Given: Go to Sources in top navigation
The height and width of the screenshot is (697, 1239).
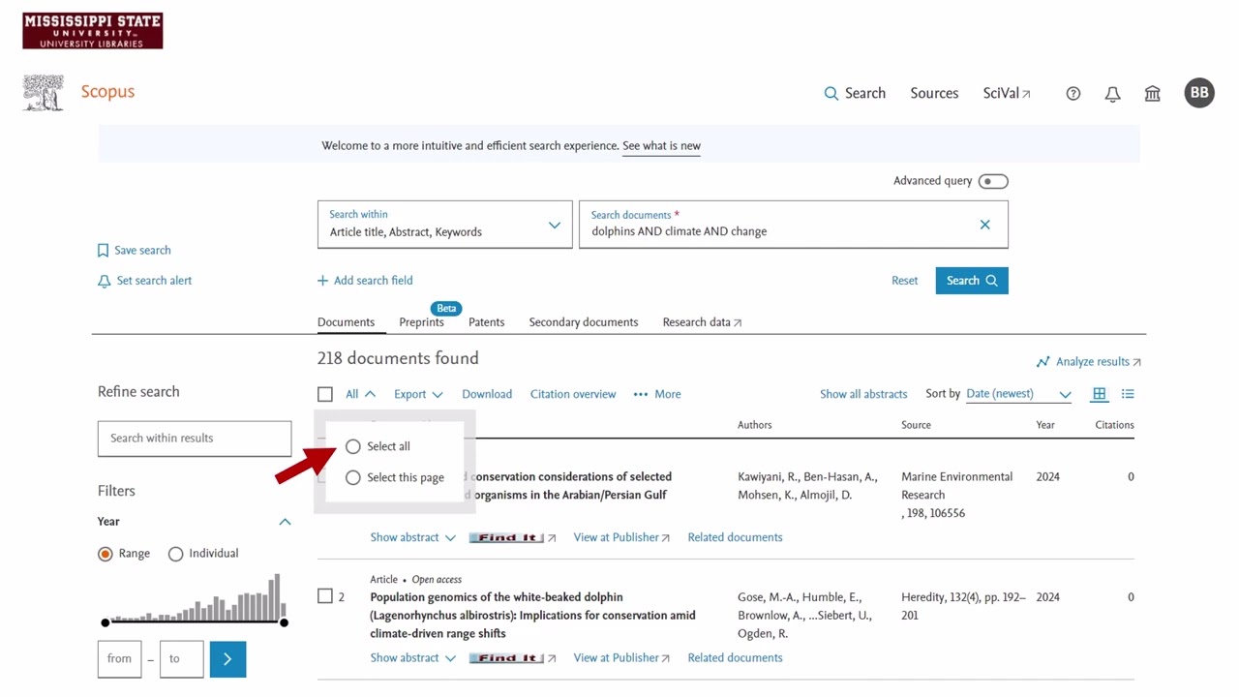Looking at the screenshot, I should (x=934, y=94).
